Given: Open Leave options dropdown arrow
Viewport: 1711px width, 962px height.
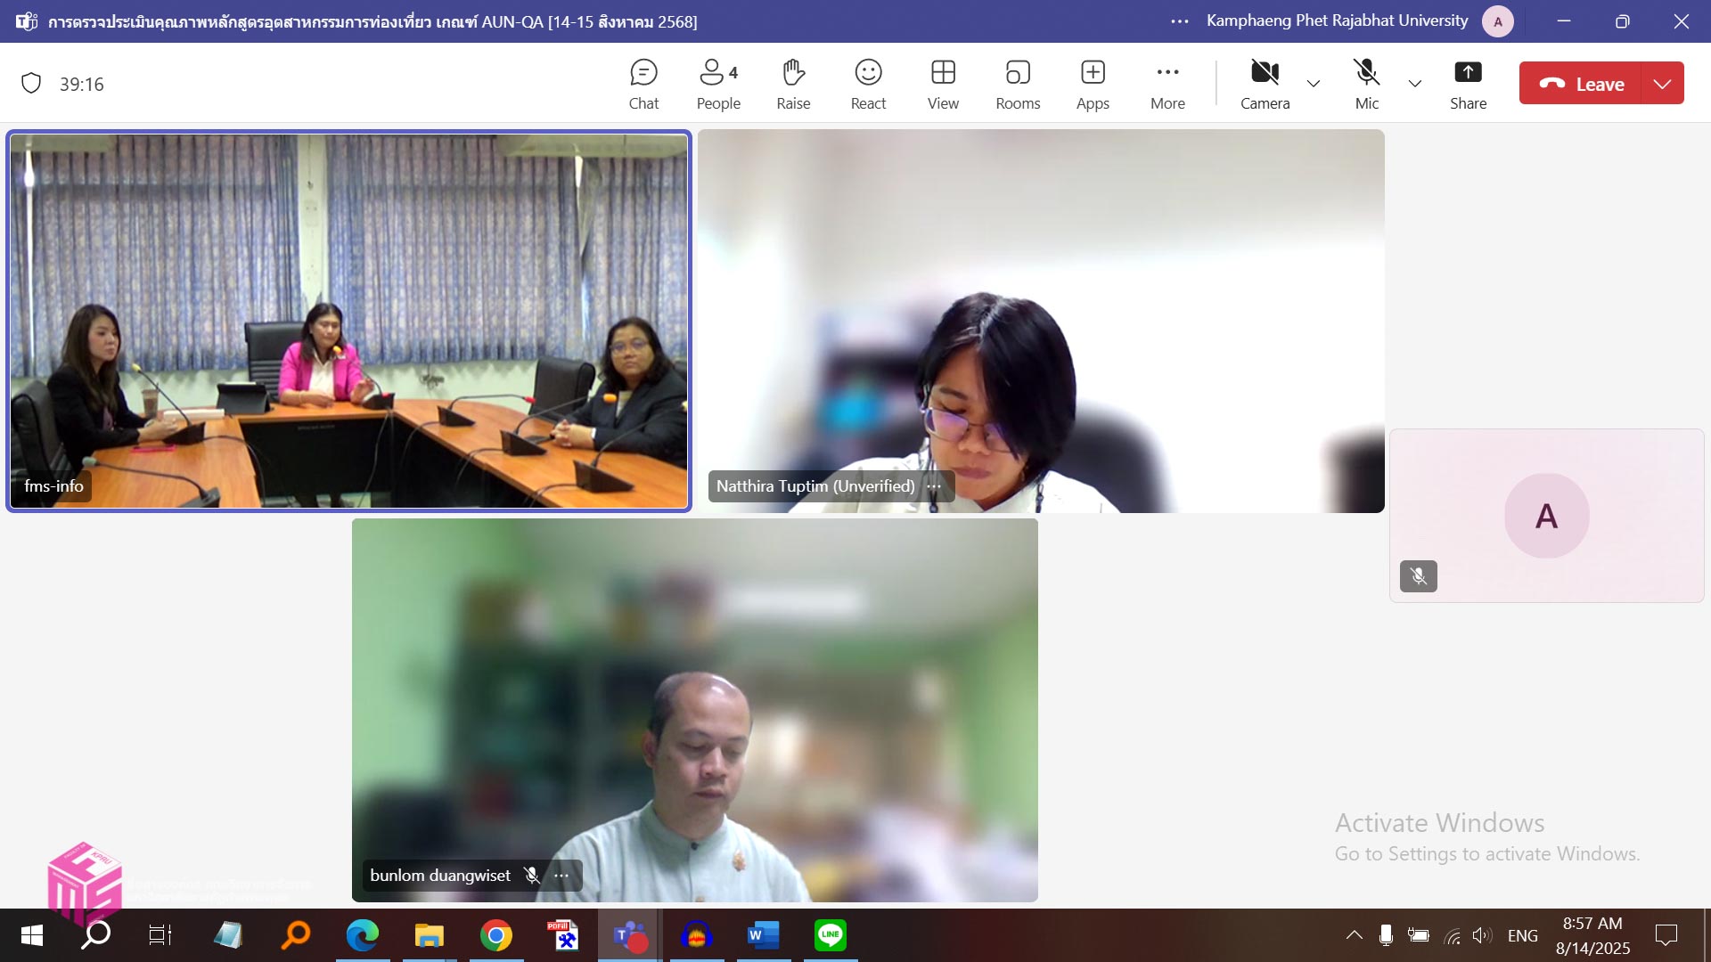Looking at the screenshot, I should (x=1662, y=84).
